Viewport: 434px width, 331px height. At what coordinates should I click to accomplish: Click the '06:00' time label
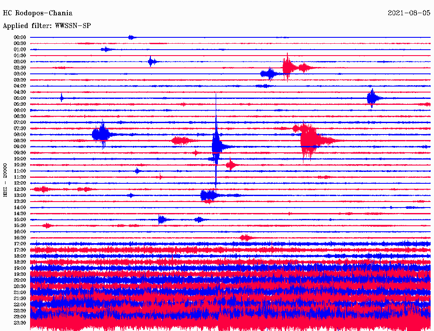20,110
